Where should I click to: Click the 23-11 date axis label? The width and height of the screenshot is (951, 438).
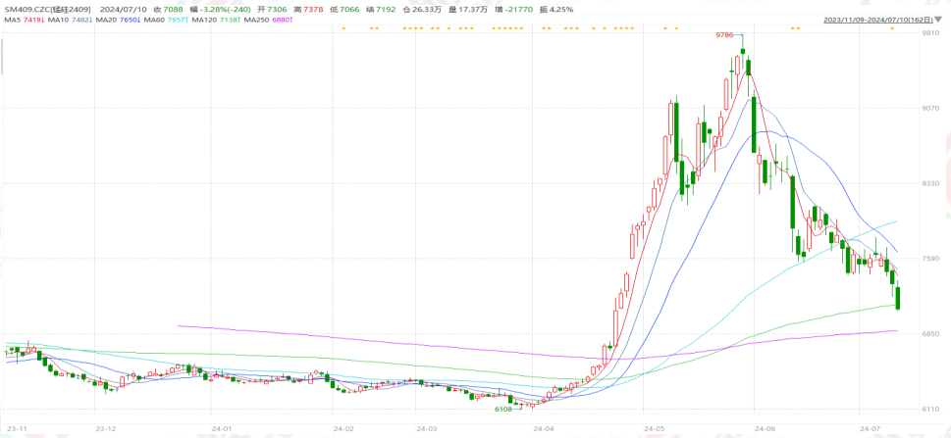(17, 428)
